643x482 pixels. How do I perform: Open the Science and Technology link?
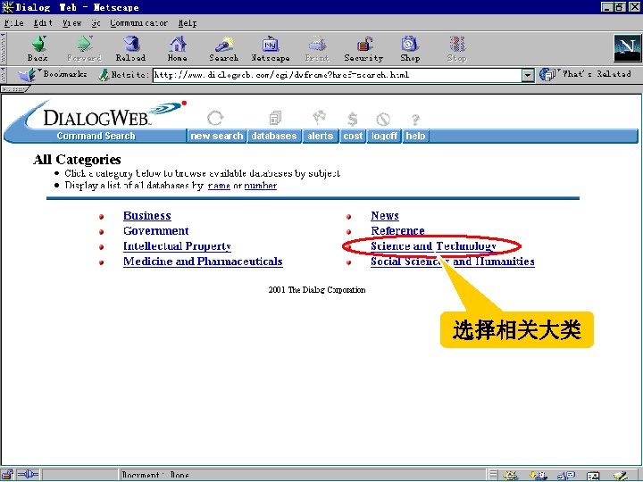[433, 246]
